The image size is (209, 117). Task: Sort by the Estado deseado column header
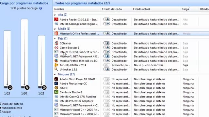(116, 9)
